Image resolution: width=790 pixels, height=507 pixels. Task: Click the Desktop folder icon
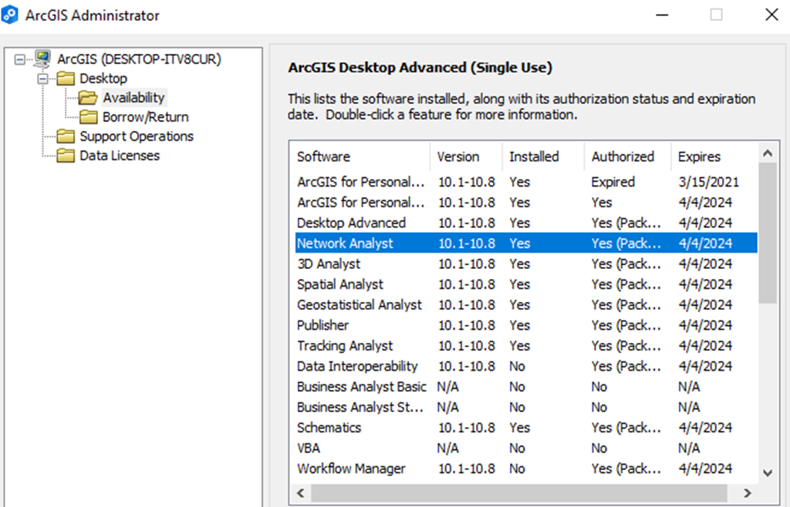pos(66,79)
